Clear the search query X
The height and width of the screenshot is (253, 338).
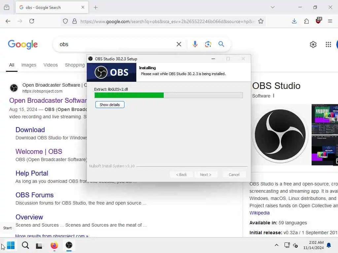coord(179,44)
